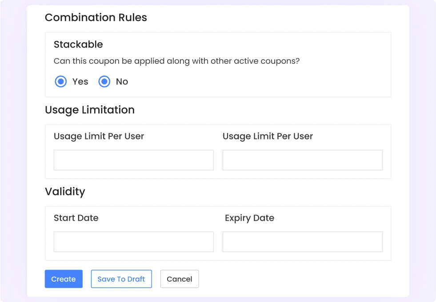Click the first Usage Limit Per User label
Screen dimensions: 436x302
pos(99,136)
